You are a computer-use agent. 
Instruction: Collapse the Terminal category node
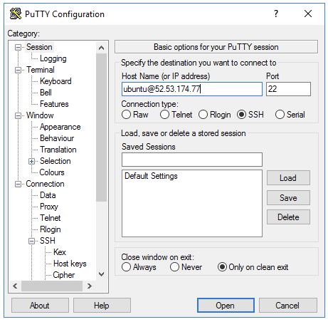[18, 71]
